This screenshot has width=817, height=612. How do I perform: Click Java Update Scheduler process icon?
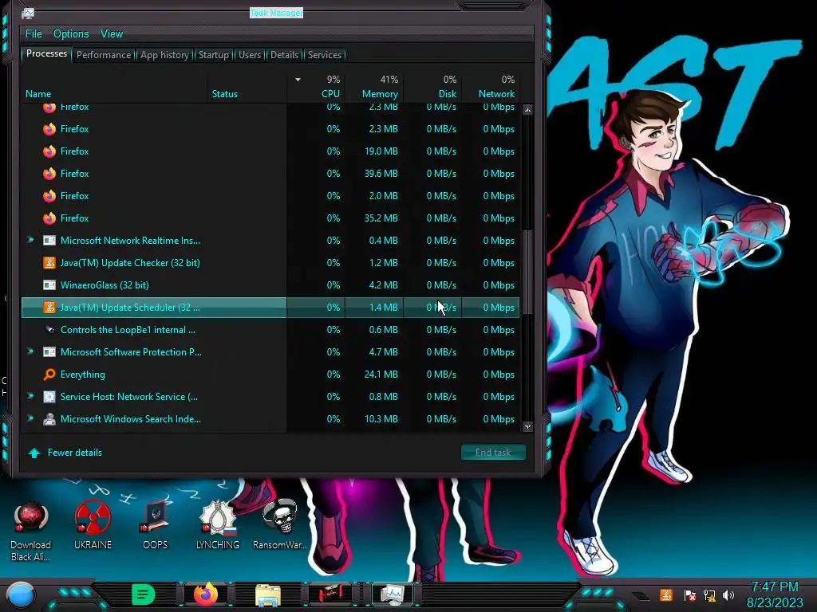click(x=49, y=308)
